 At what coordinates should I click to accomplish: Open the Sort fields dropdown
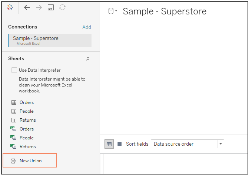click(x=187, y=144)
